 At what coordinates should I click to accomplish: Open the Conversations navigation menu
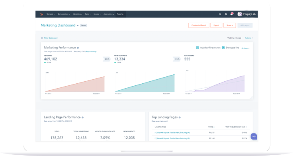pos(64,14)
